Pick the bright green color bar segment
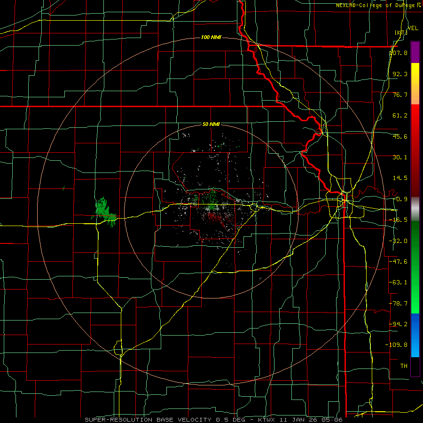This screenshot has width=423, height=423. pyautogui.click(x=415, y=296)
